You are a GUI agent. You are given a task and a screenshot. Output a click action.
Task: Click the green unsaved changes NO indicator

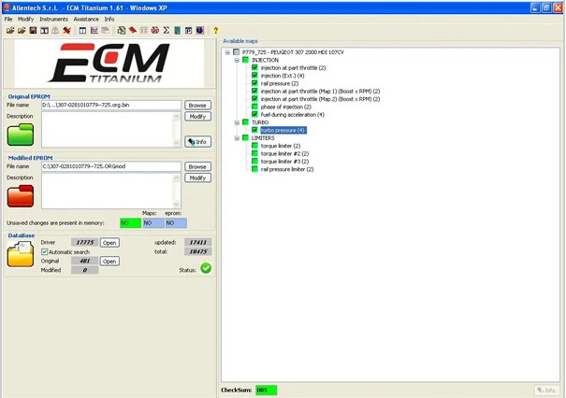point(130,223)
